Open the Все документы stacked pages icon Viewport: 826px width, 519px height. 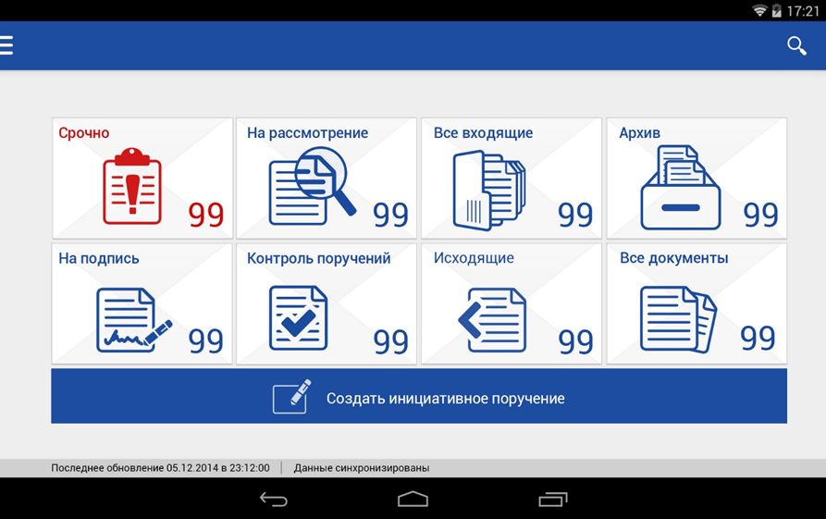click(678, 318)
